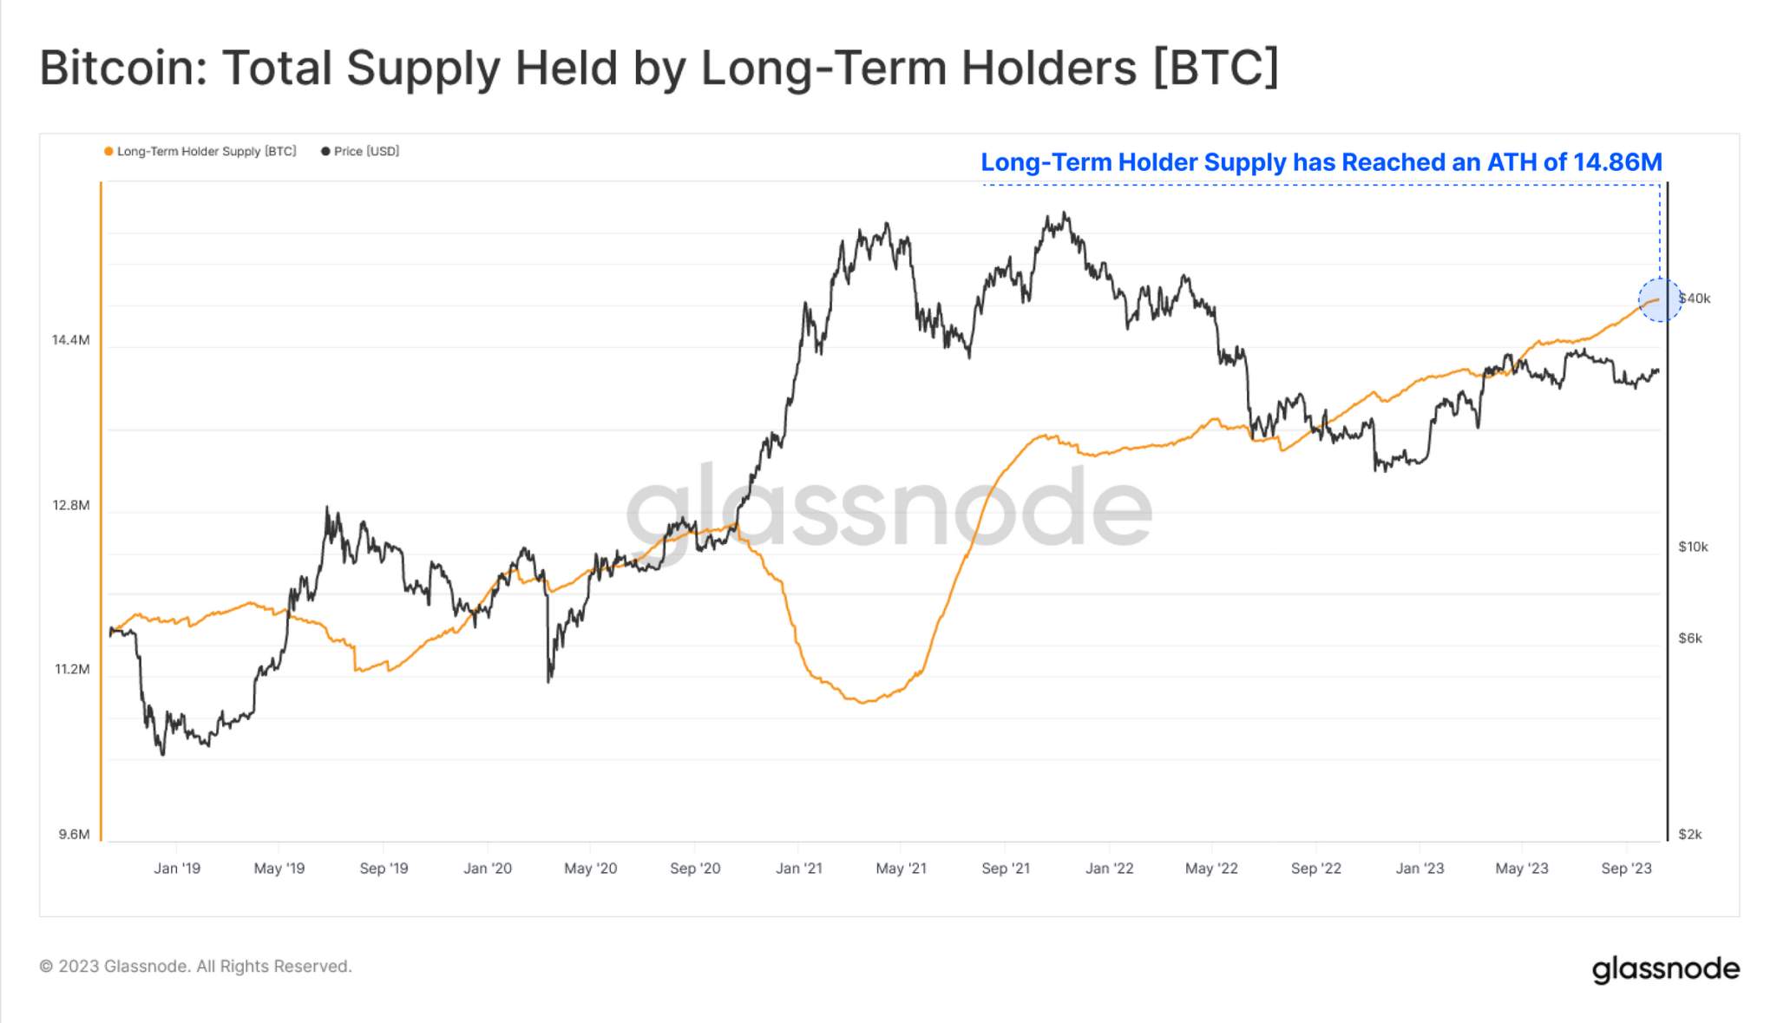
Task: Click the $40k right axis label
Action: point(1695,298)
